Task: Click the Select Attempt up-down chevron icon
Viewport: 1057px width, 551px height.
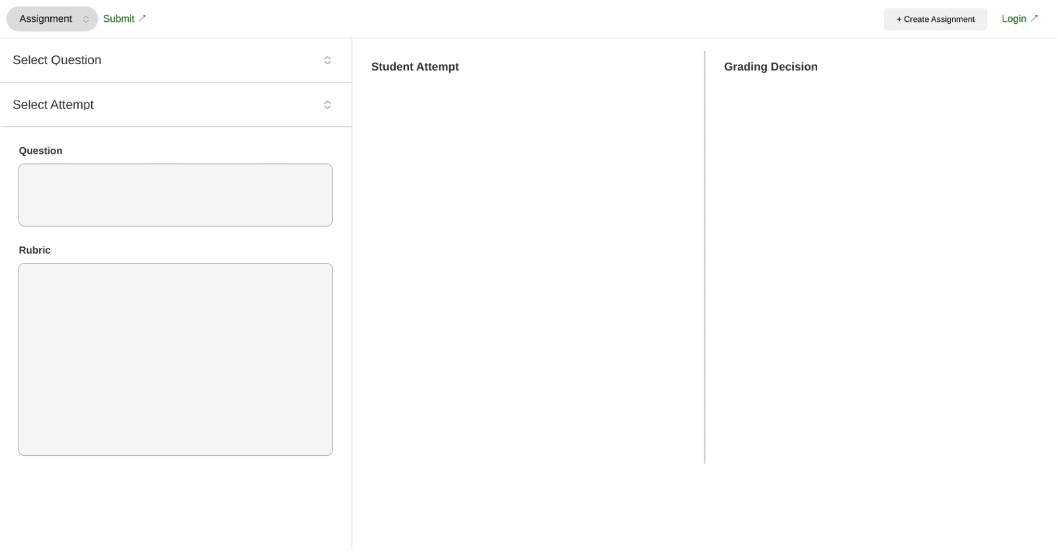Action: click(328, 105)
